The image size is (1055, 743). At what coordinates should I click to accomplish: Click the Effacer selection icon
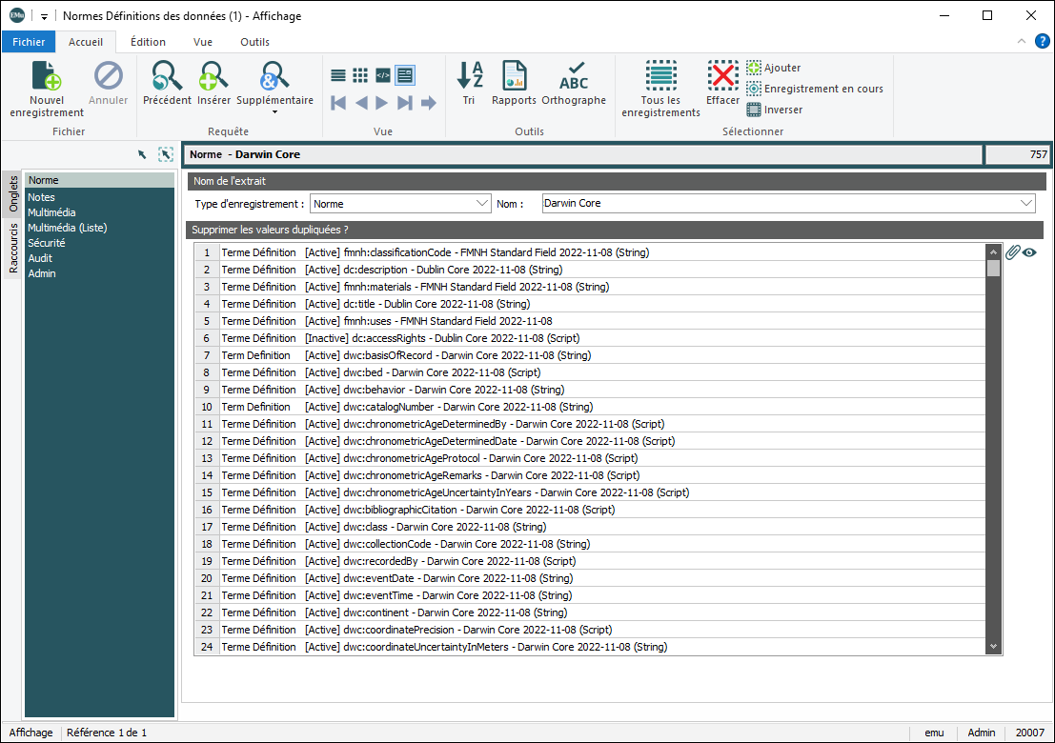pyautogui.click(x=722, y=76)
